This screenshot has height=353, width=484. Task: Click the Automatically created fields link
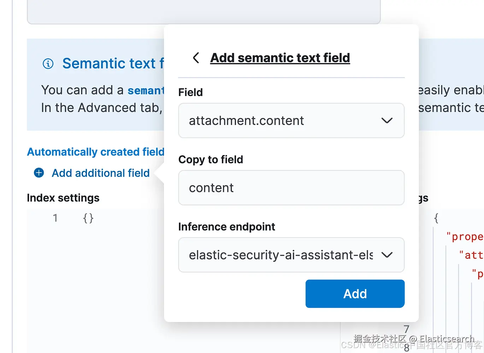tap(96, 152)
